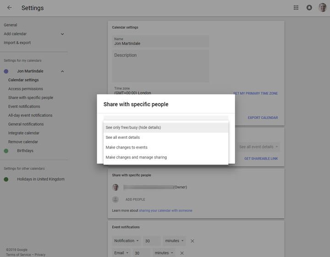Open the See all event details dropdown
The height and width of the screenshot is (257, 330).
click(258, 147)
